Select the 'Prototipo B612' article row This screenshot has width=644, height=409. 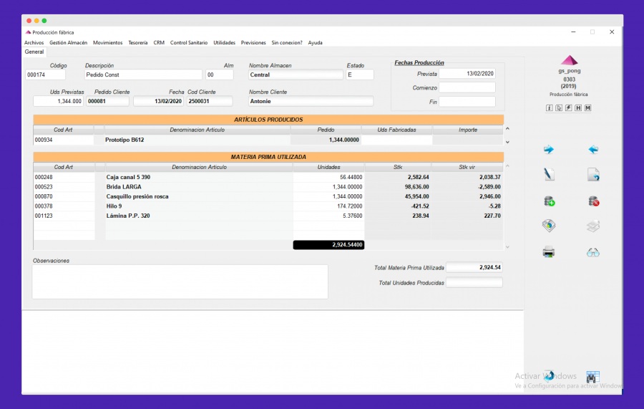pos(268,140)
